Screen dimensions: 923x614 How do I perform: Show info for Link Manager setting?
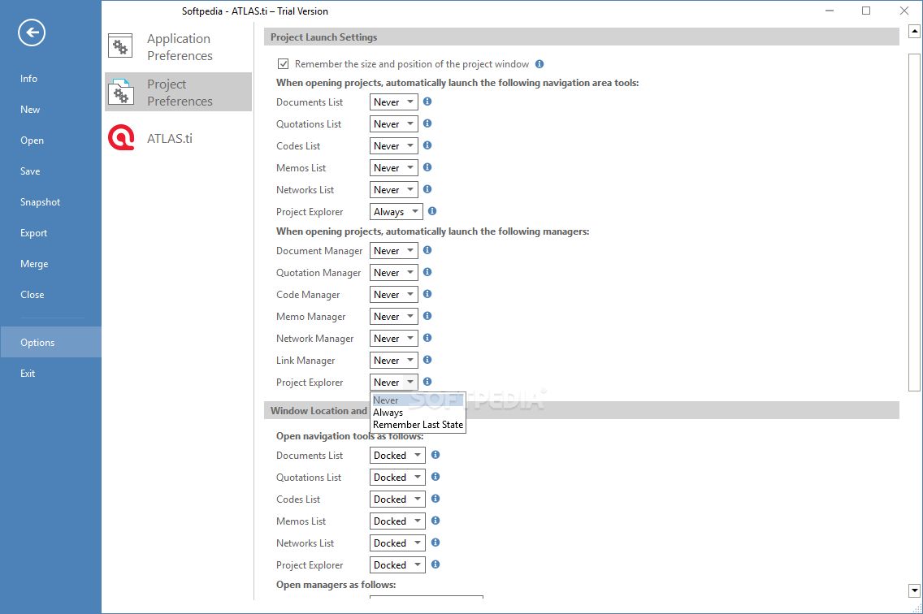(427, 359)
